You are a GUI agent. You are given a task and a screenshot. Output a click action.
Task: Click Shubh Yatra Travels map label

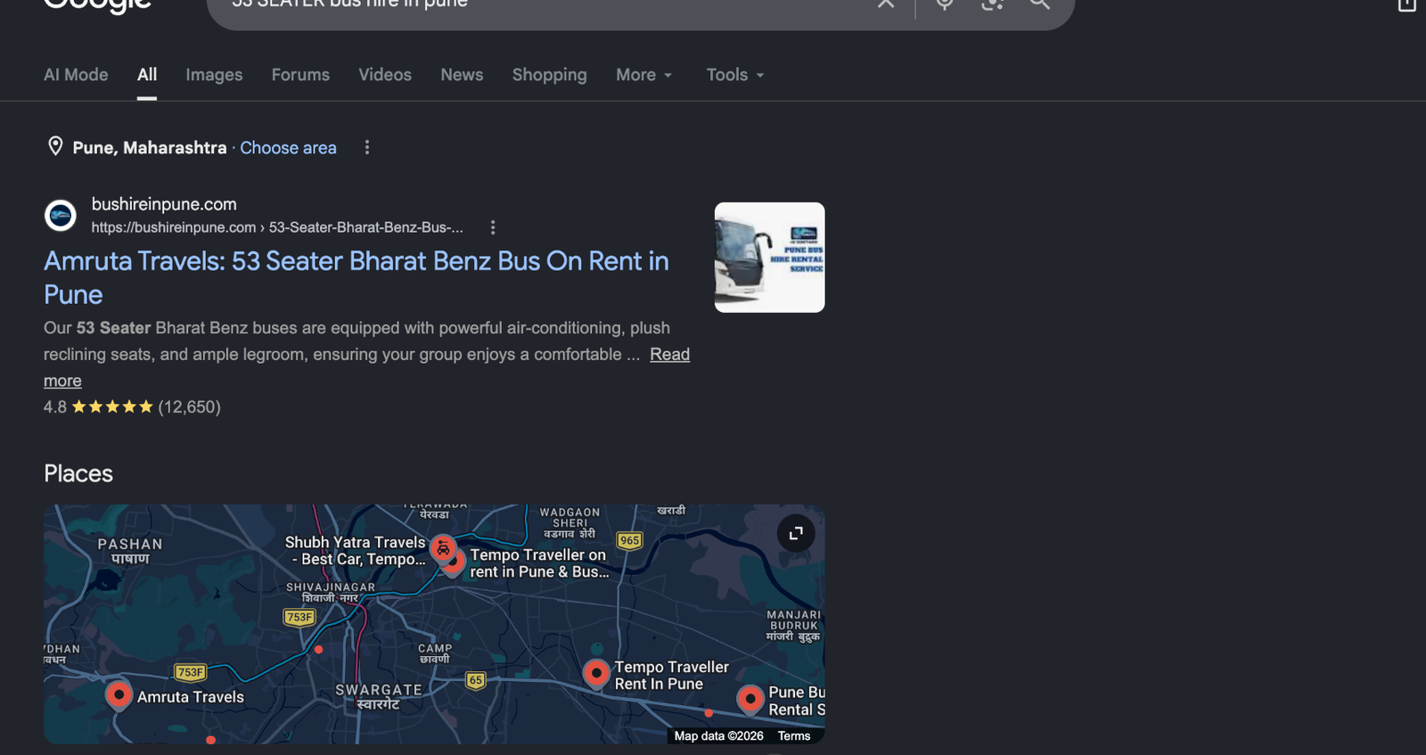(x=356, y=551)
